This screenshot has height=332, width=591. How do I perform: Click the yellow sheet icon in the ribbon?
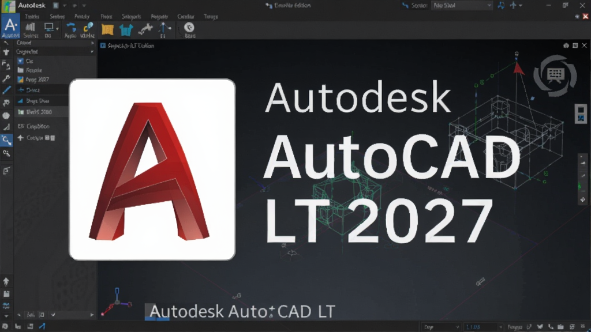tap(107, 29)
